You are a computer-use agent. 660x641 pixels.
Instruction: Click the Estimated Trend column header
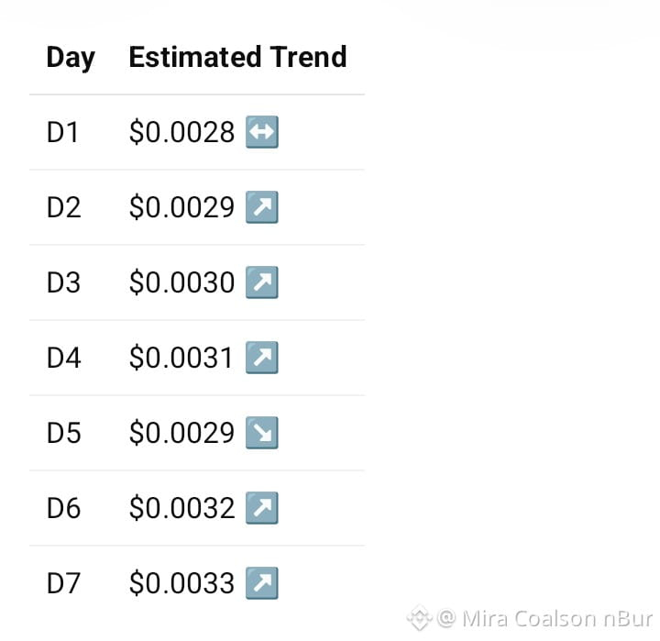tap(237, 57)
